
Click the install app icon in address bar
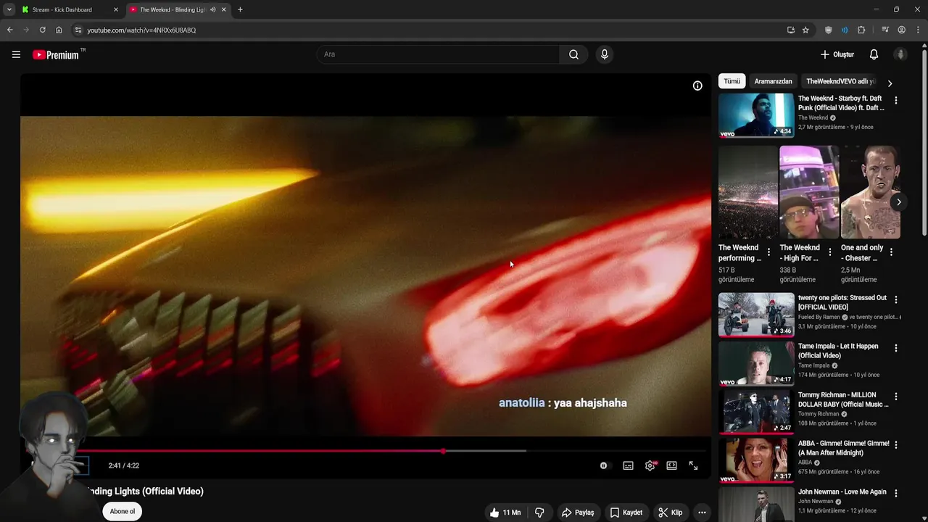(791, 30)
